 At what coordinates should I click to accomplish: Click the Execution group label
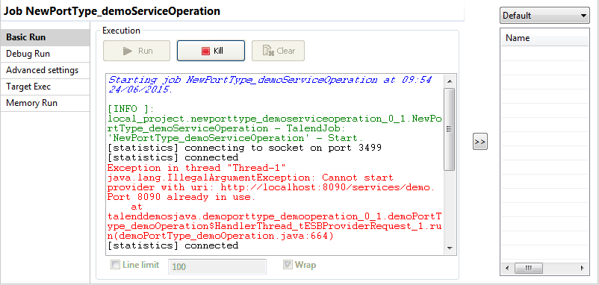122,31
